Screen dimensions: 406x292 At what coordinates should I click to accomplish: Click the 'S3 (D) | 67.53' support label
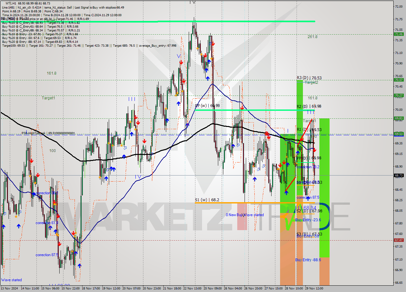(x=309, y=234)
